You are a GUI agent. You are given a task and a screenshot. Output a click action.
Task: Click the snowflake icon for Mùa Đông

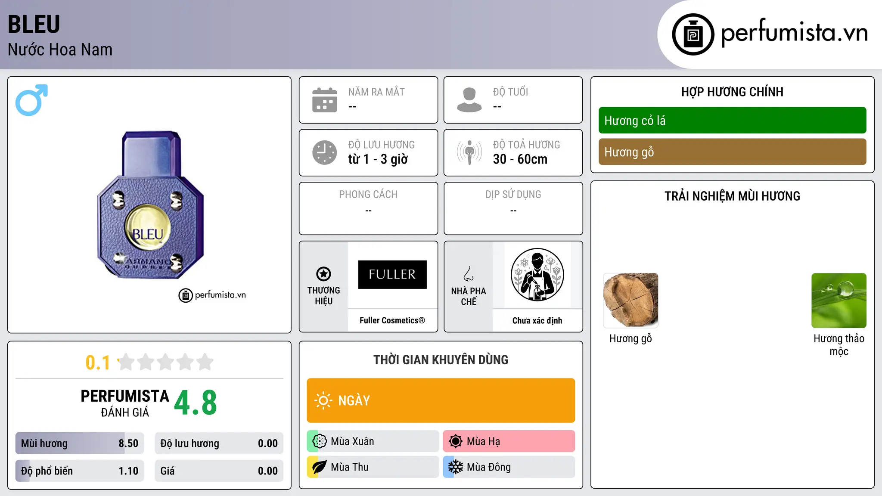pyautogui.click(x=455, y=467)
